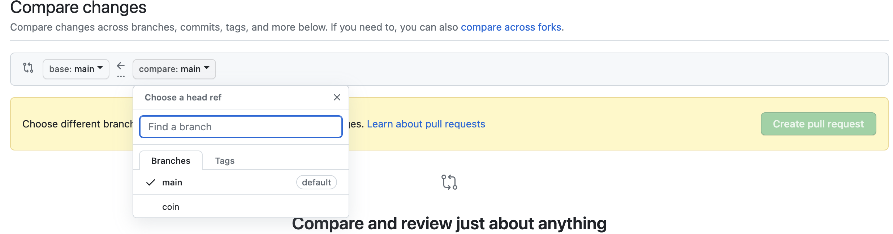Toggle the compare: main branch dropdown
Viewport: 893px width, 234px height.
tap(174, 69)
